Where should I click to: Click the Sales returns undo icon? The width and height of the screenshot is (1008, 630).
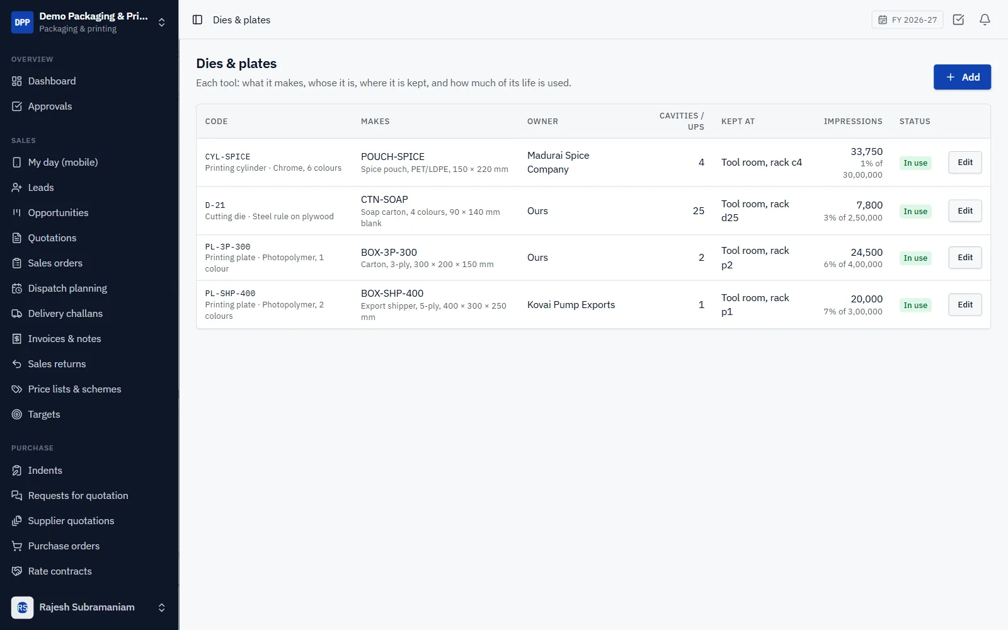pyautogui.click(x=17, y=364)
